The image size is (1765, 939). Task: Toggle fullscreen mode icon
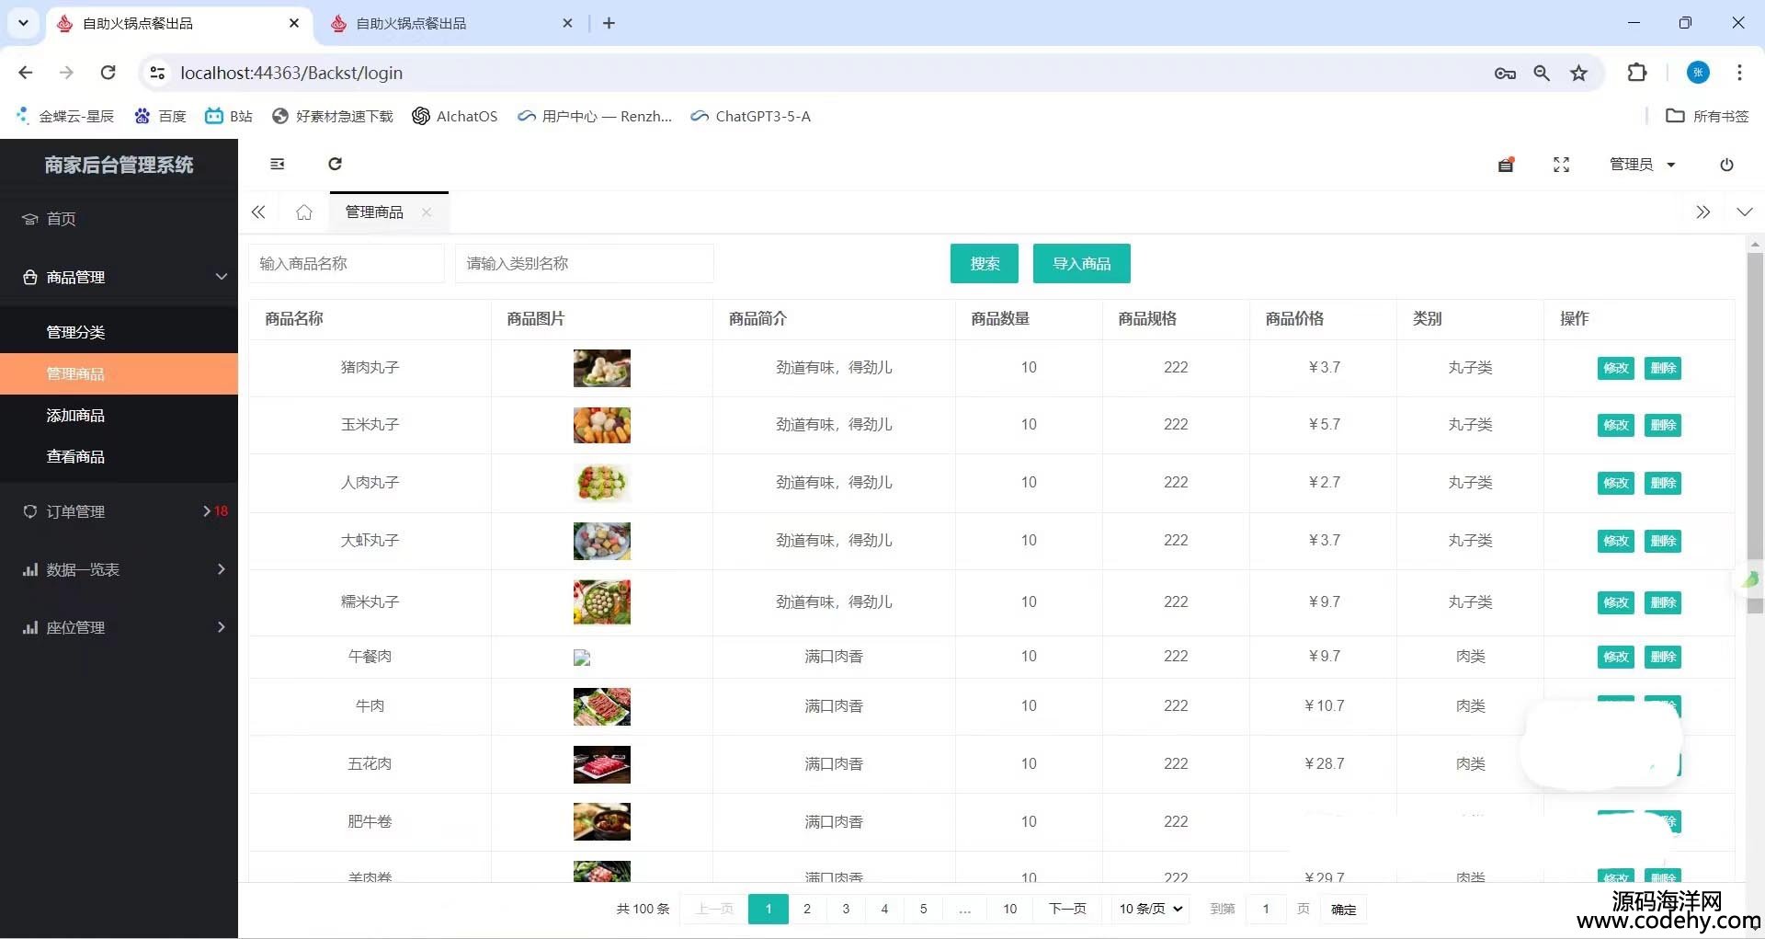pyautogui.click(x=1561, y=165)
